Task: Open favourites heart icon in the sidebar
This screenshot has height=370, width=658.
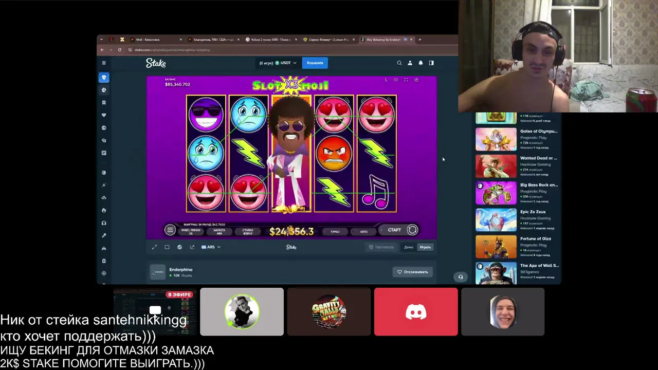Action: [104, 115]
